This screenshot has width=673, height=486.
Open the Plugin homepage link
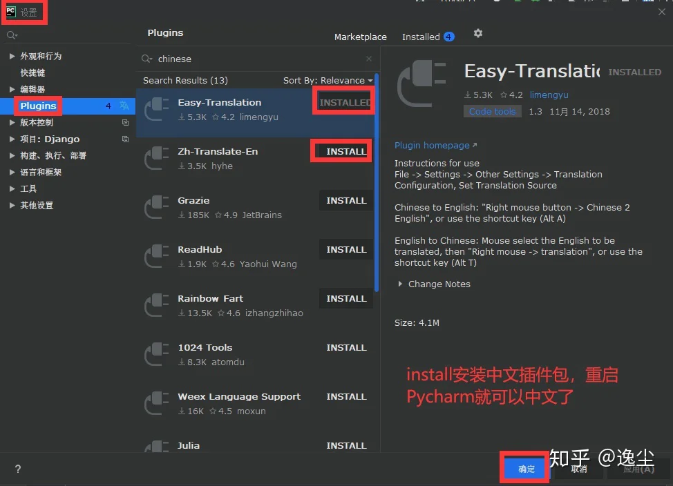click(x=435, y=146)
